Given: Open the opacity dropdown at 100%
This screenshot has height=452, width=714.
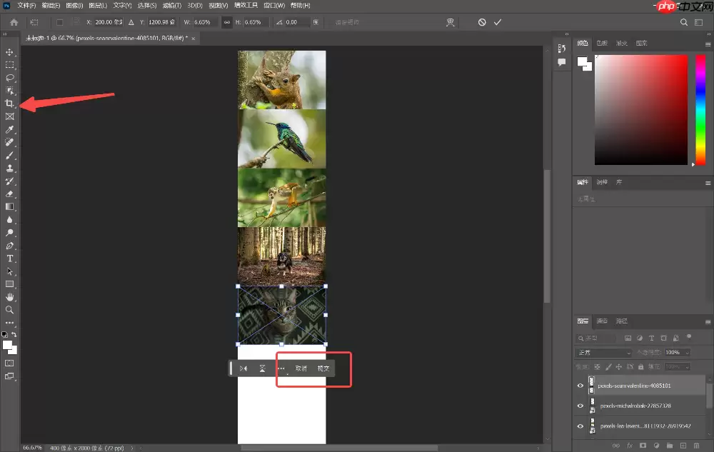Looking at the screenshot, I should (x=677, y=353).
